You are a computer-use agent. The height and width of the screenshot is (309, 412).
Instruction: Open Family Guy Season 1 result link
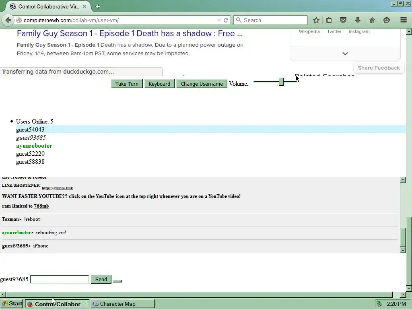(130, 33)
